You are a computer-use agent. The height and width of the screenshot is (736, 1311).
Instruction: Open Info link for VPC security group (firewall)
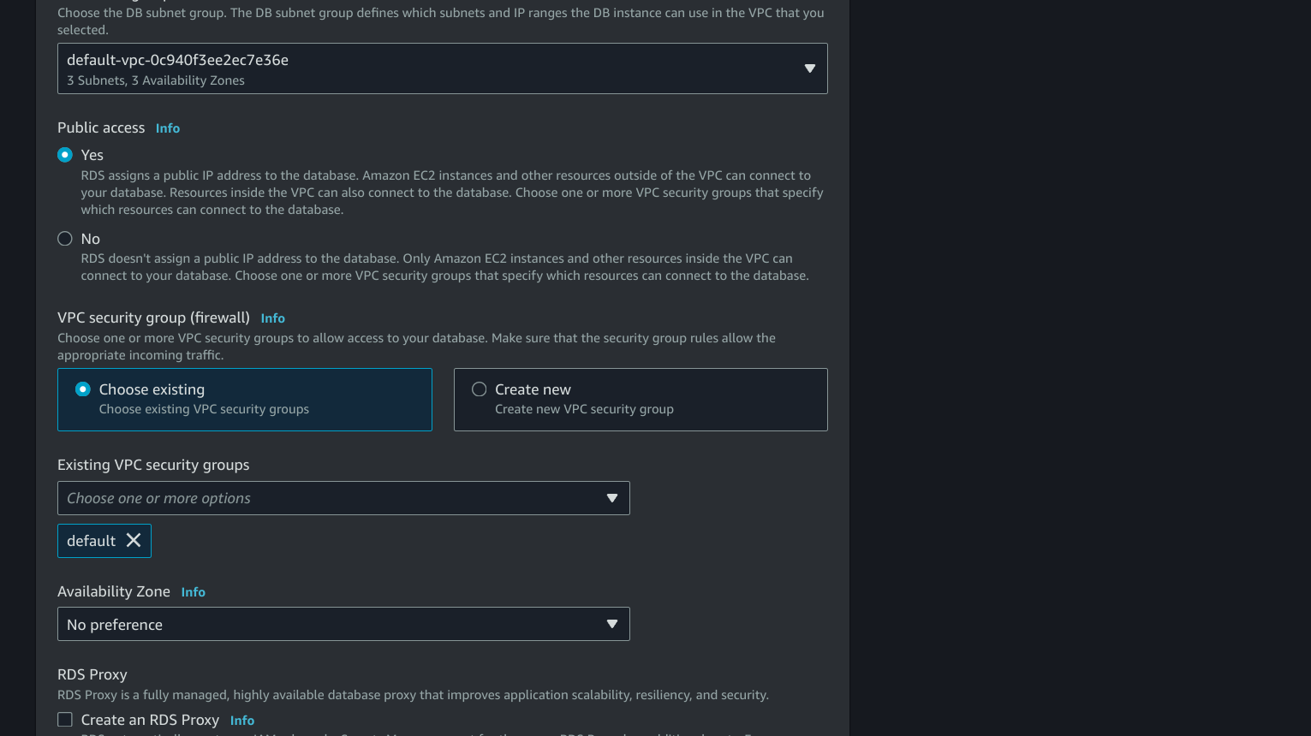pyautogui.click(x=272, y=318)
